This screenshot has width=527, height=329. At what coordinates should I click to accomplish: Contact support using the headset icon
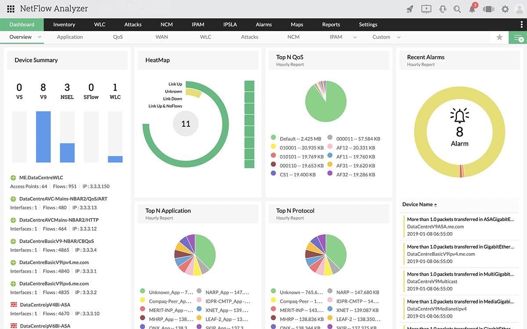(x=442, y=8)
